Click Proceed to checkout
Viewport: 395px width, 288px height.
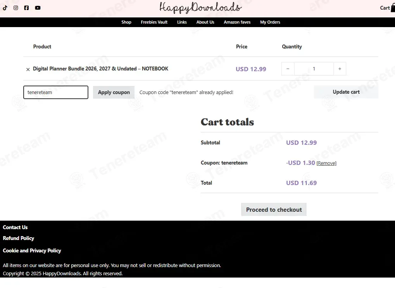click(274, 209)
